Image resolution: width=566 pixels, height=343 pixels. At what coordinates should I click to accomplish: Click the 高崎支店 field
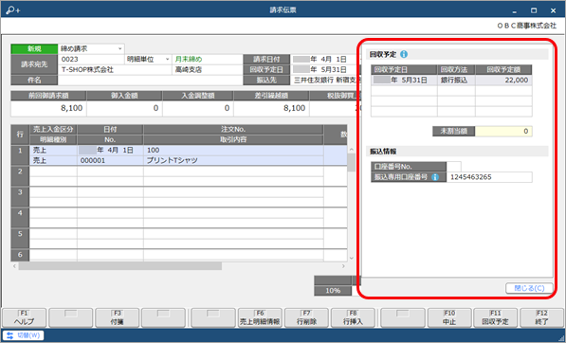(x=208, y=69)
